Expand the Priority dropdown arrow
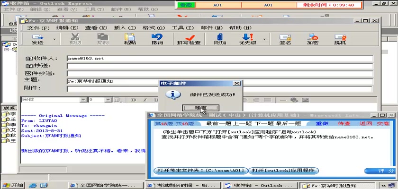The height and width of the screenshot is (189, 398). tap(264, 39)
